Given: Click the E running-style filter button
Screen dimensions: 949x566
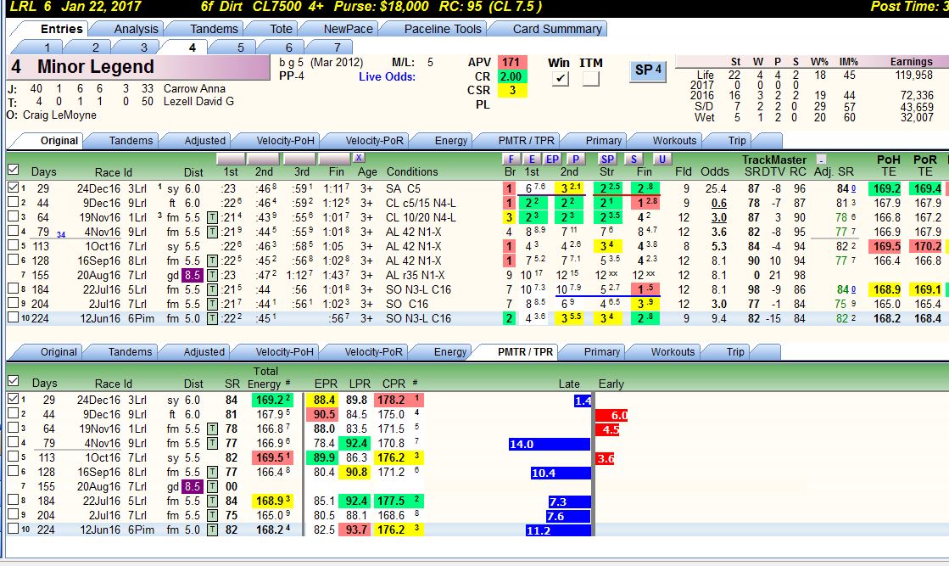Looking at the screenshot, I should (x=532, y=159).
